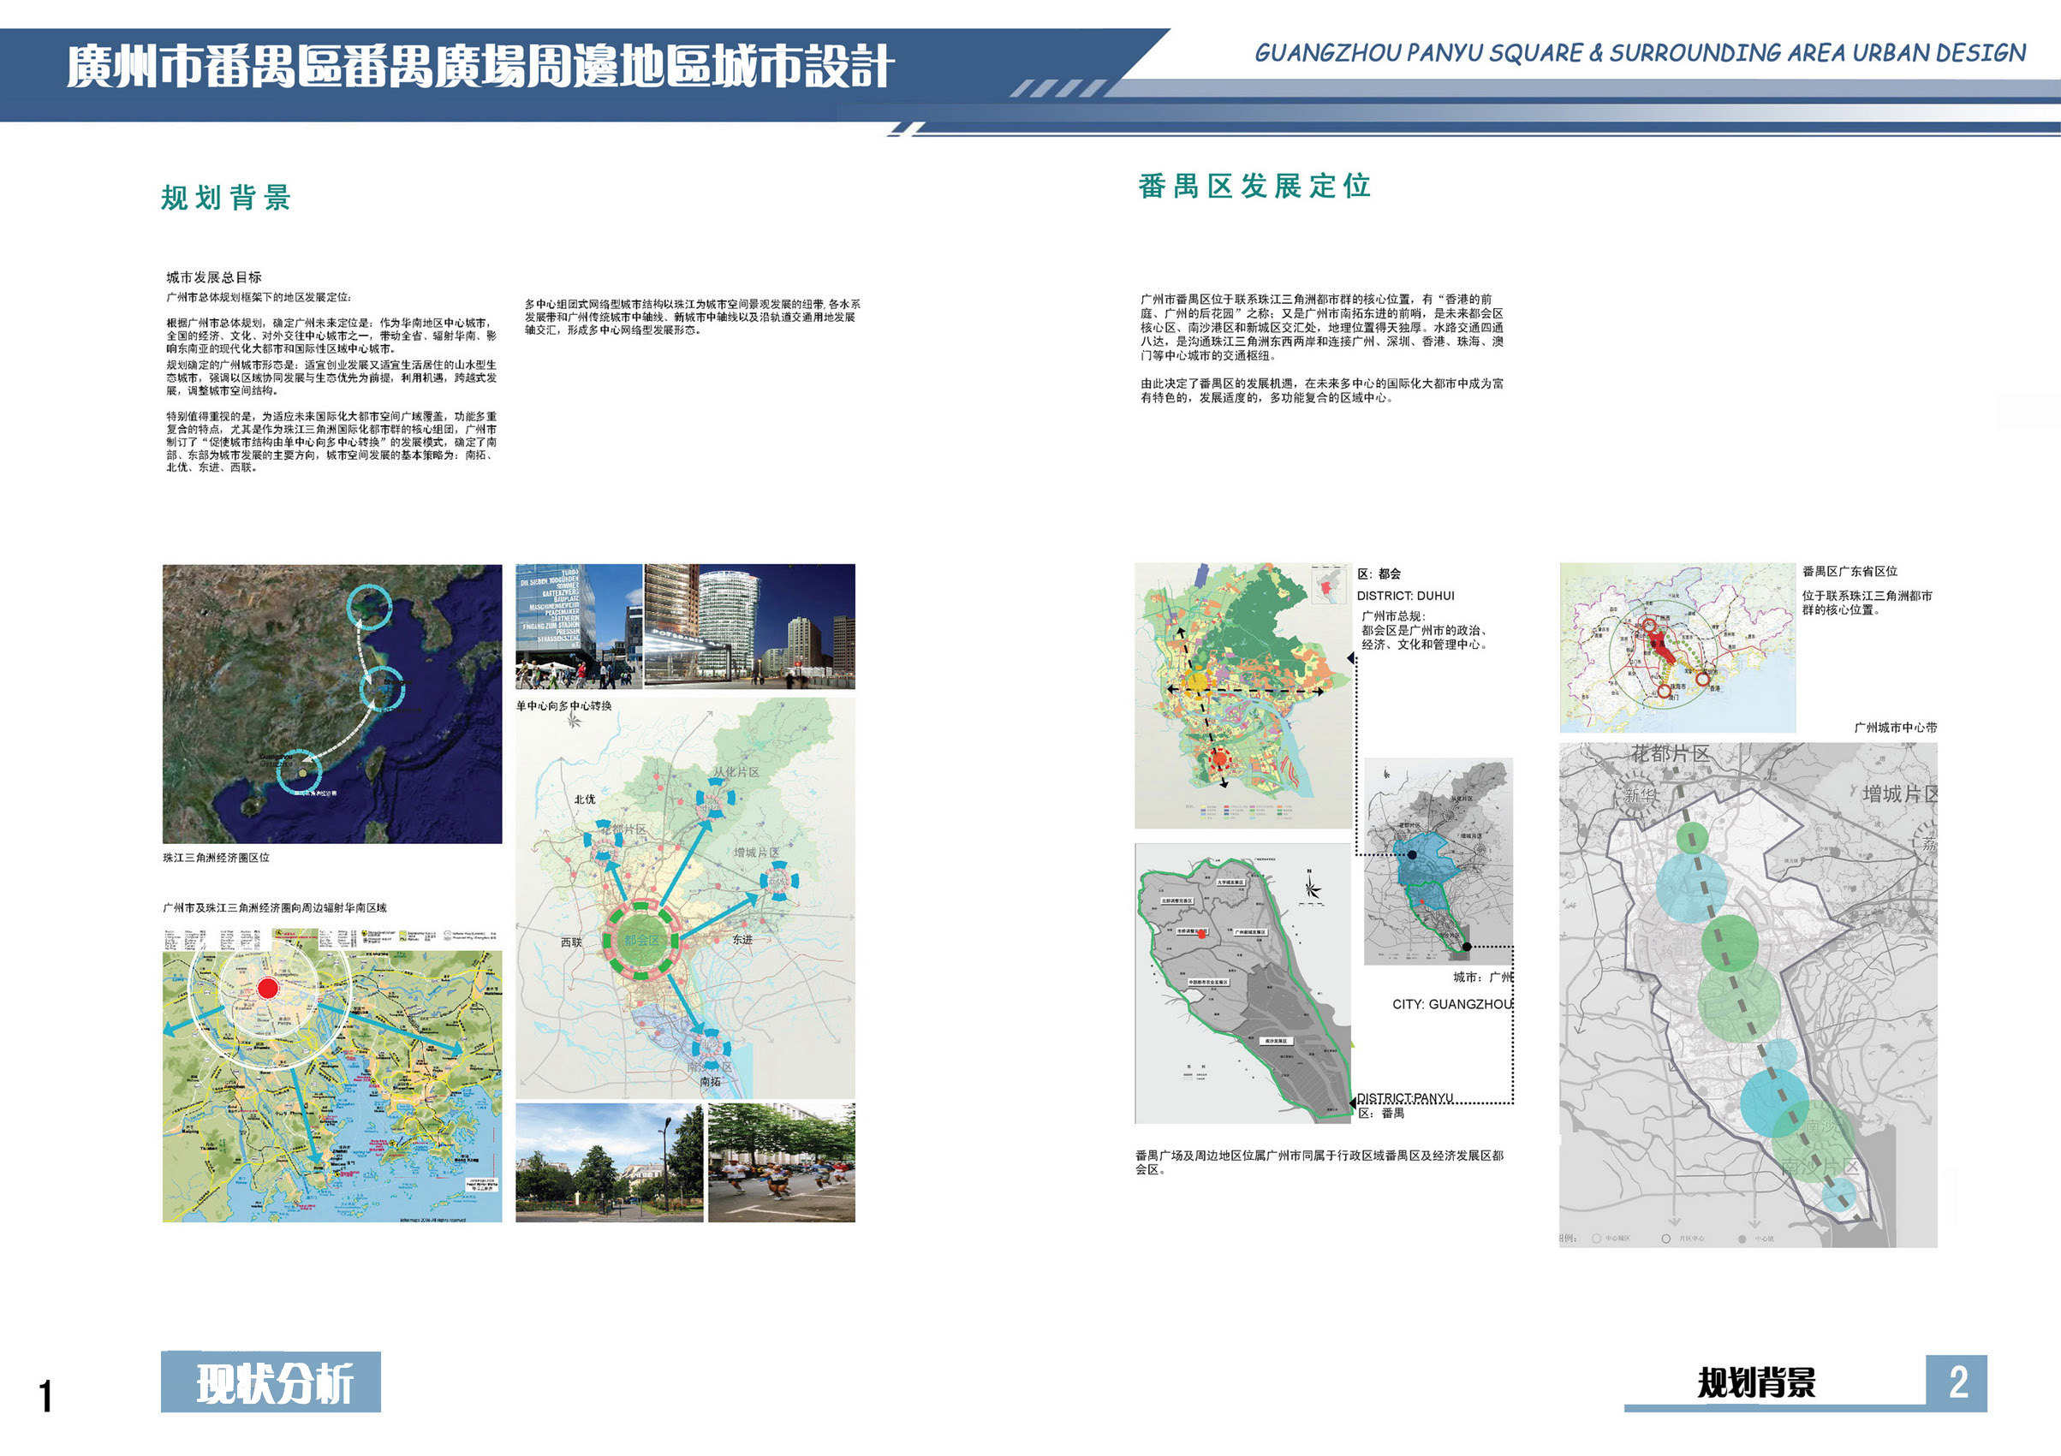Image resolution: width=2061 pixels, height=1456 pixels.
Task: Click the '花都片区' label on the center belt map
Action: pos(1671,754)
